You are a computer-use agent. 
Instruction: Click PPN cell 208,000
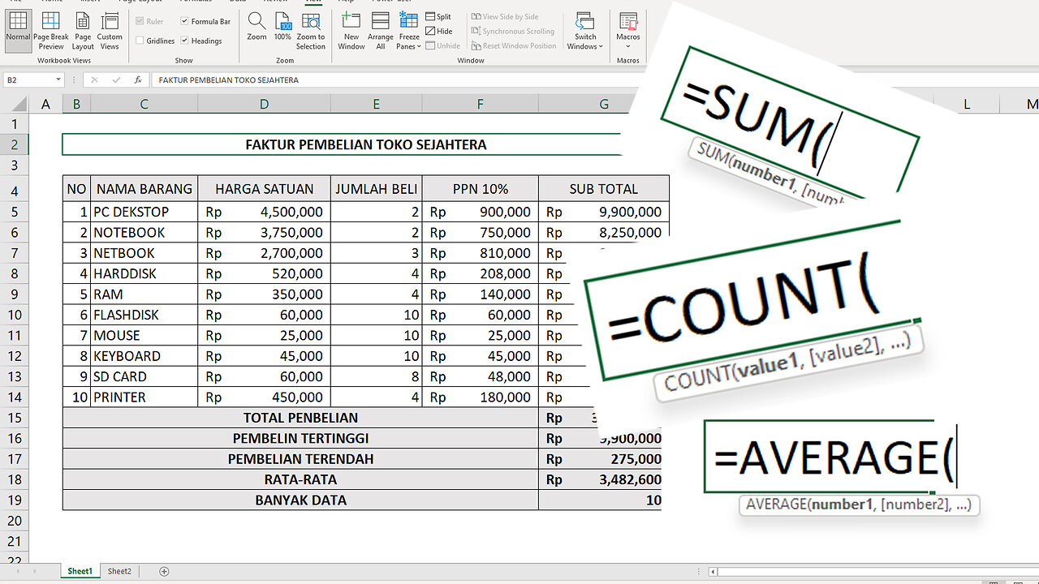[x=480, y=274]
